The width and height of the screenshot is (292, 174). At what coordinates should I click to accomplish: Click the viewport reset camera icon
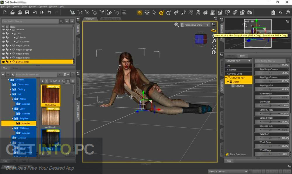(214, 52)
